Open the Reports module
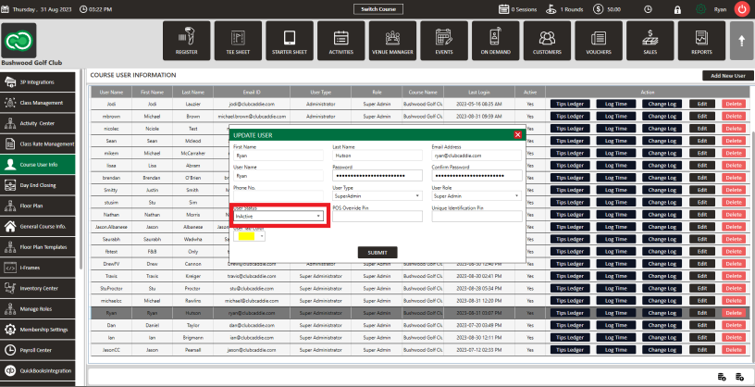755x387 pixels. point(701,41)
